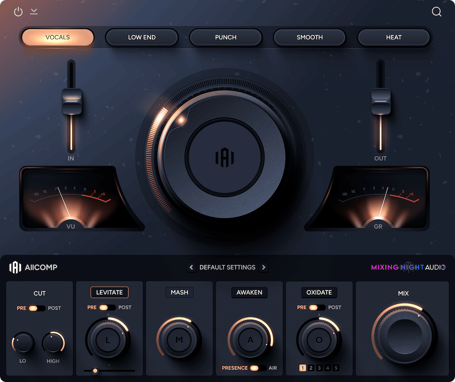Toggle the Presence/Air switch
Viewport: 455px width, 382px height.
click(x=258, y=368)
